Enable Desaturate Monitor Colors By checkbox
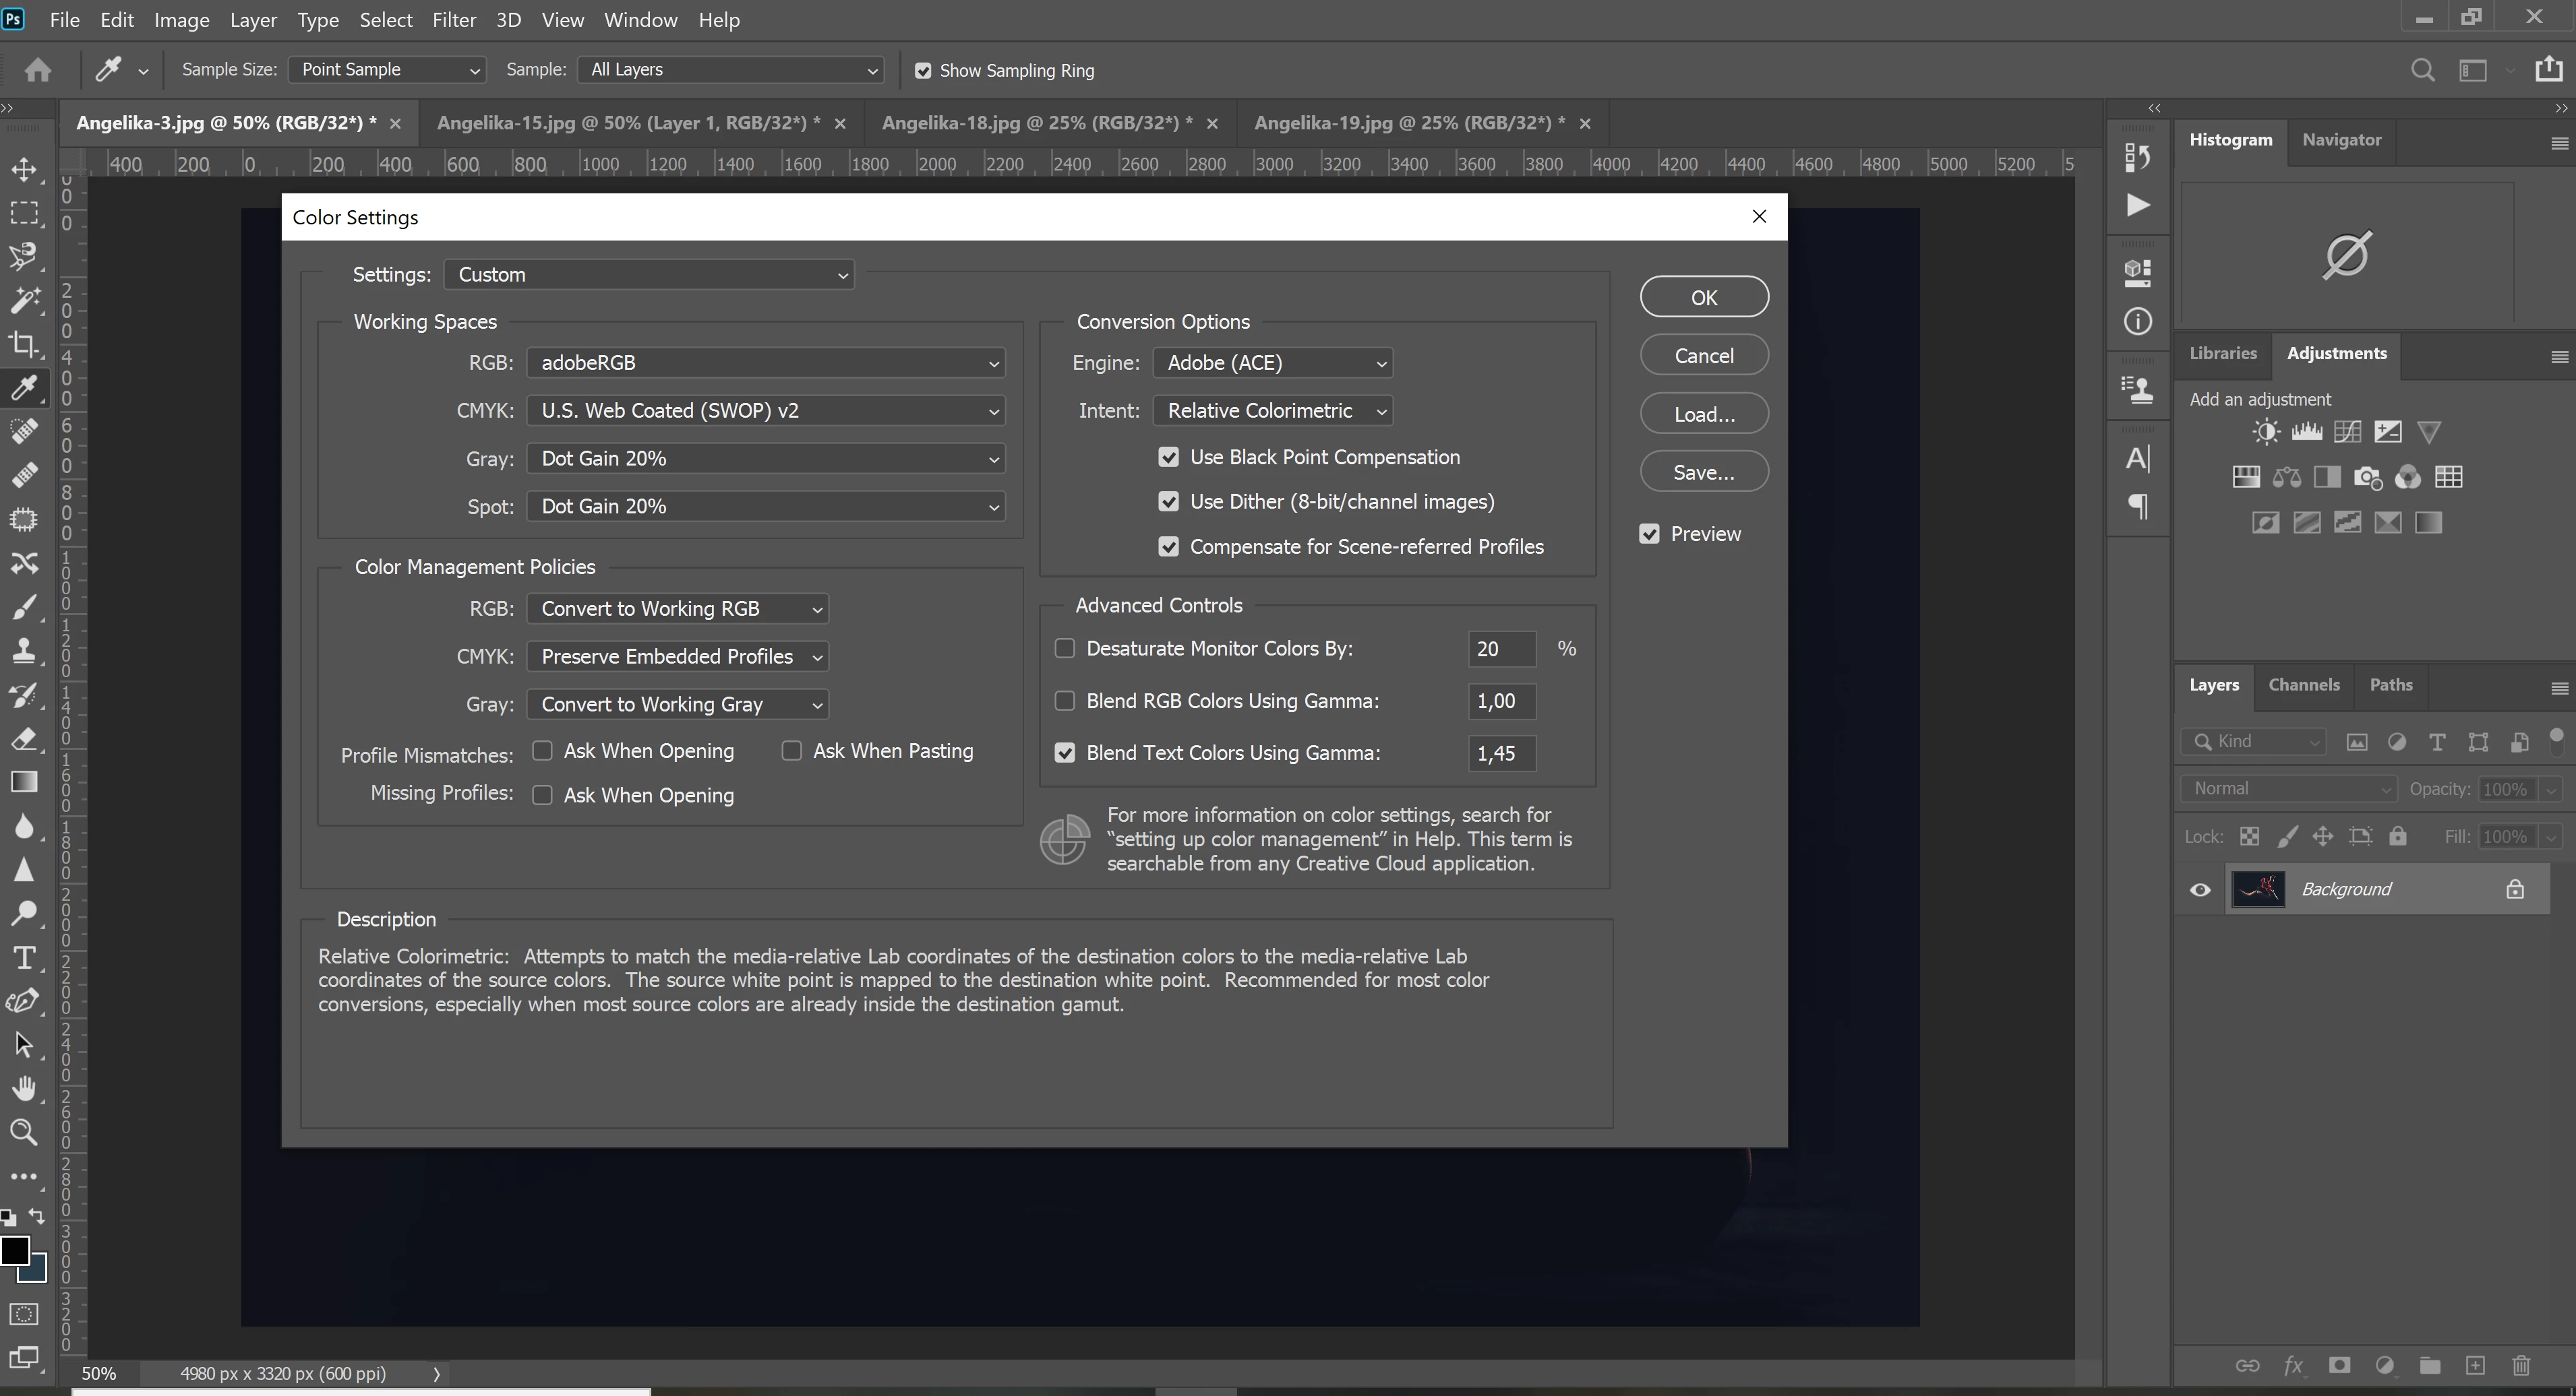This screenshot has width=2576, height=1396. 1065,649
